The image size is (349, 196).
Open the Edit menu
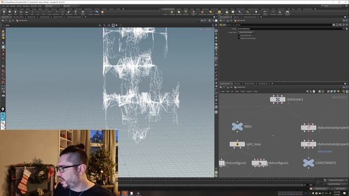tap(8, 6)
